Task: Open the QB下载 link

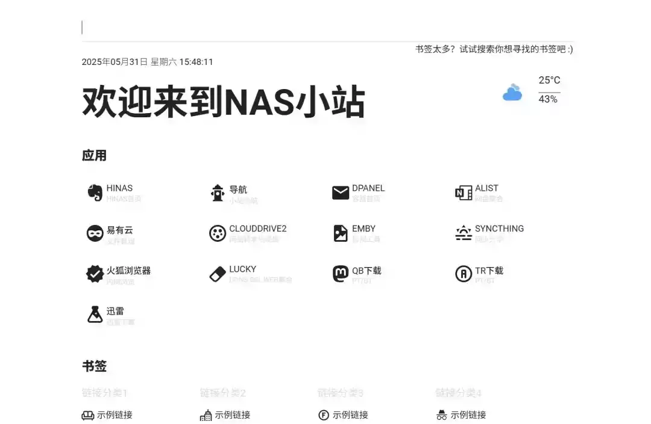Action: pos(366,271)
